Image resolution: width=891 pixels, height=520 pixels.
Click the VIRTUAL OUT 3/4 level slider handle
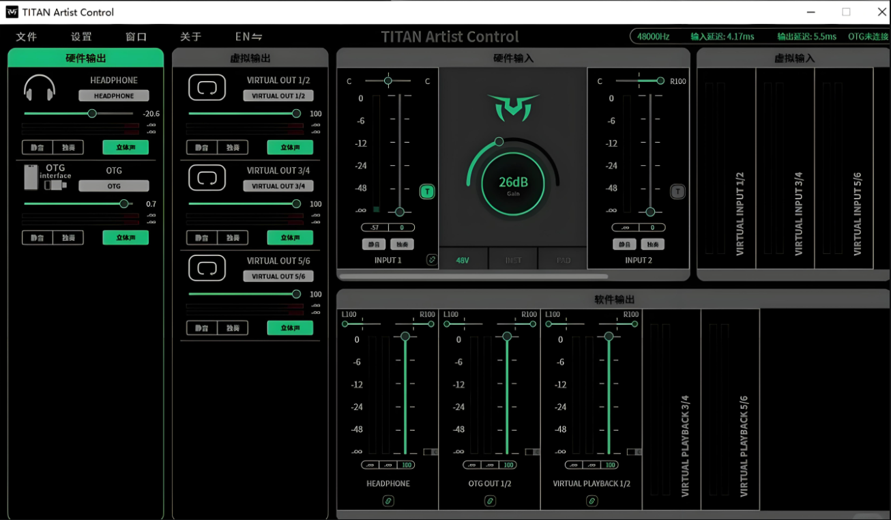296,204
